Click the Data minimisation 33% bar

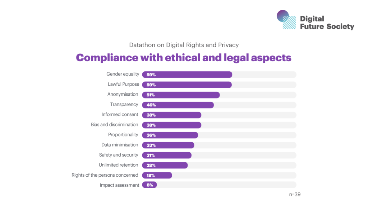(168, 145)
